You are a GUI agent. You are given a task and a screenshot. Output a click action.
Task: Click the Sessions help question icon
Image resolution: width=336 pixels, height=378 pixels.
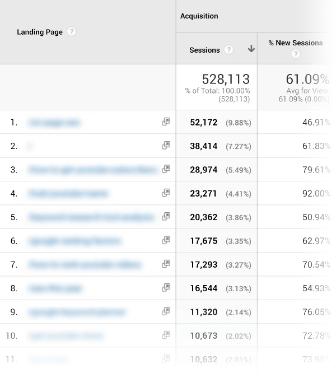click(228, 50)
